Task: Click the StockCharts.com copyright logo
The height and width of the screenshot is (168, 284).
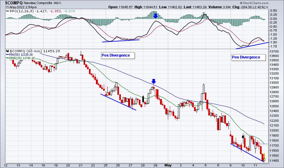Action: pos(254,3)
